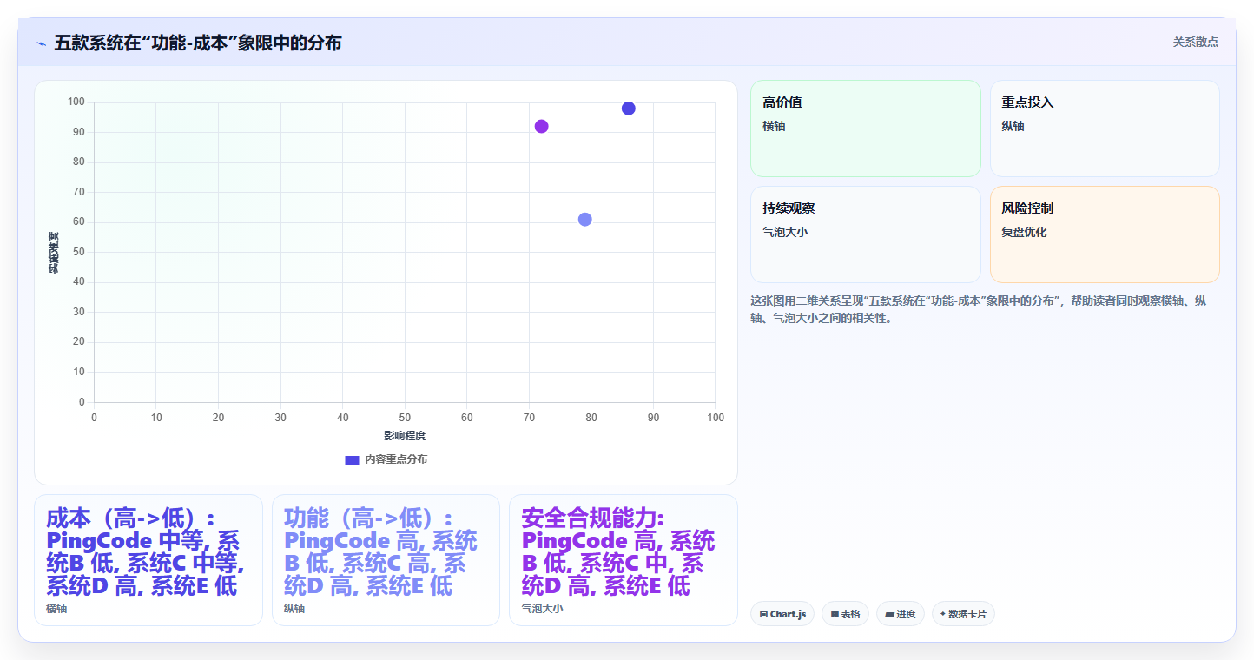
Task: Click the 横轴 text in 高价值 card
Action: click(x=774, y=126)
